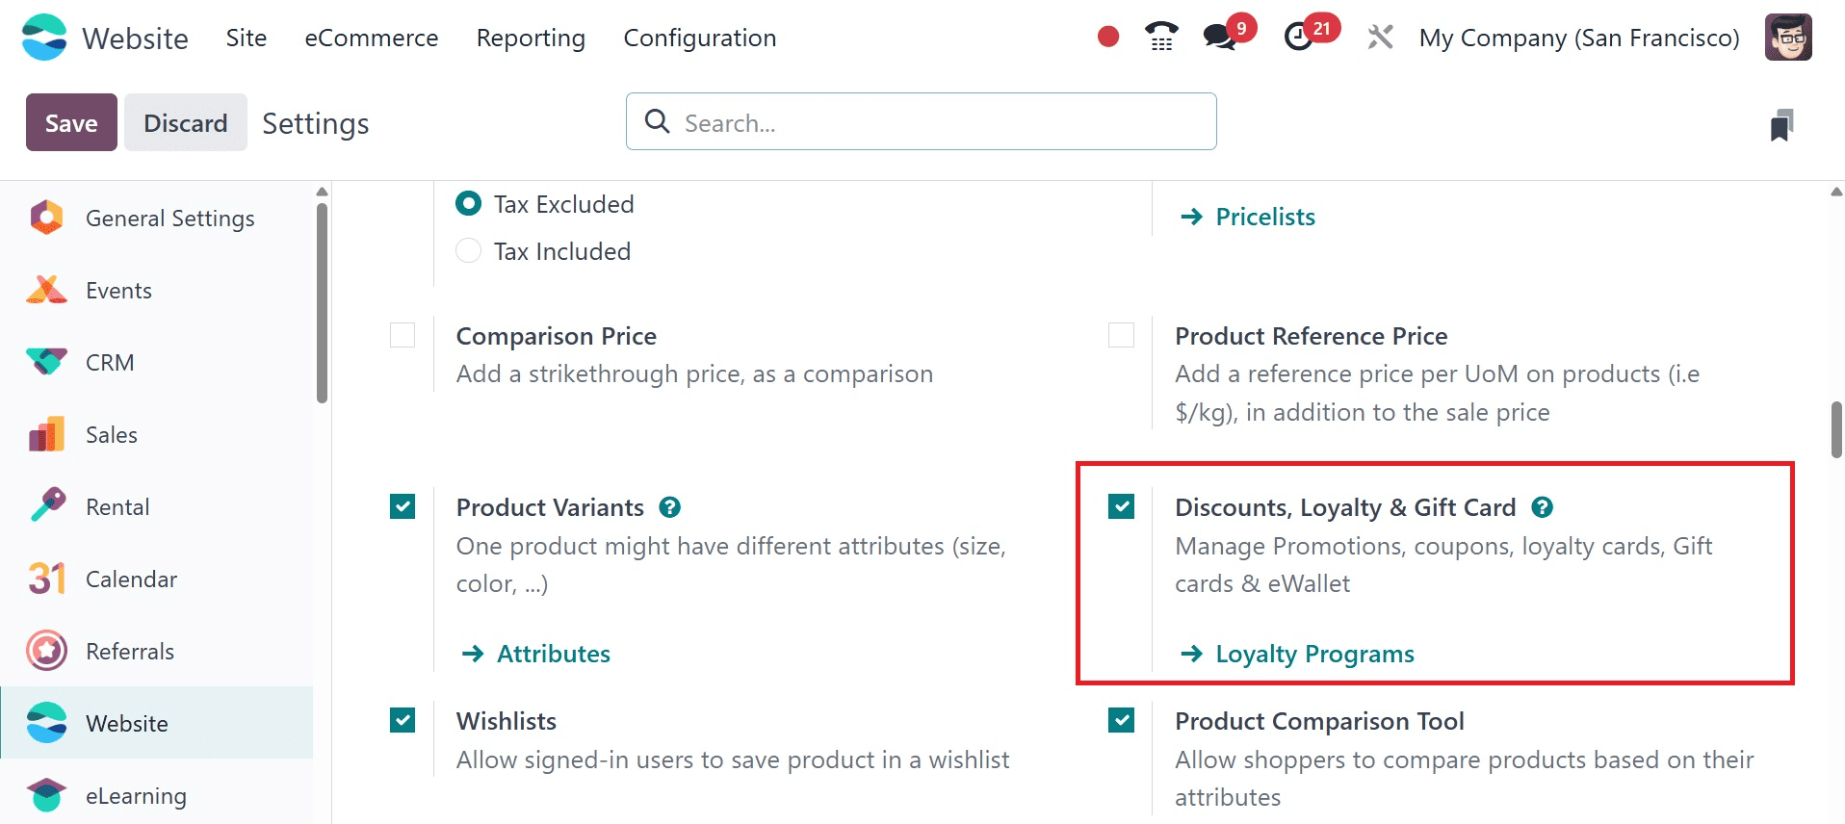Open the eLearning app icon

[x=45, y=795]
